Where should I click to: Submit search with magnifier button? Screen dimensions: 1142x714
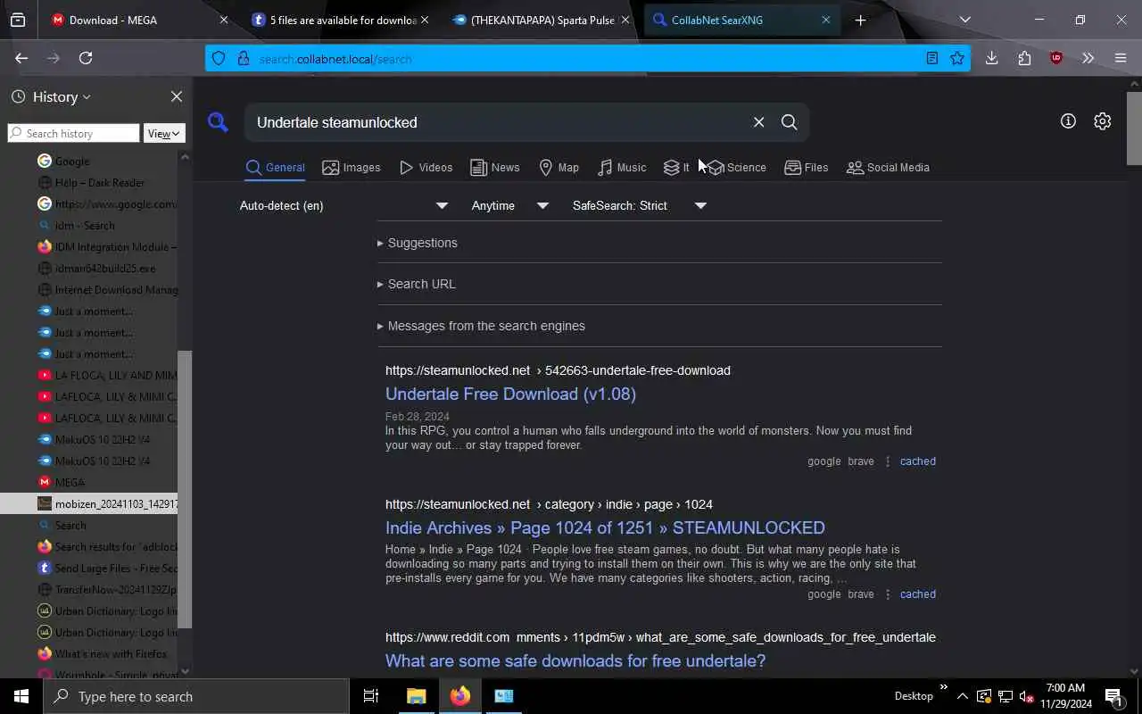click(790, 122)
